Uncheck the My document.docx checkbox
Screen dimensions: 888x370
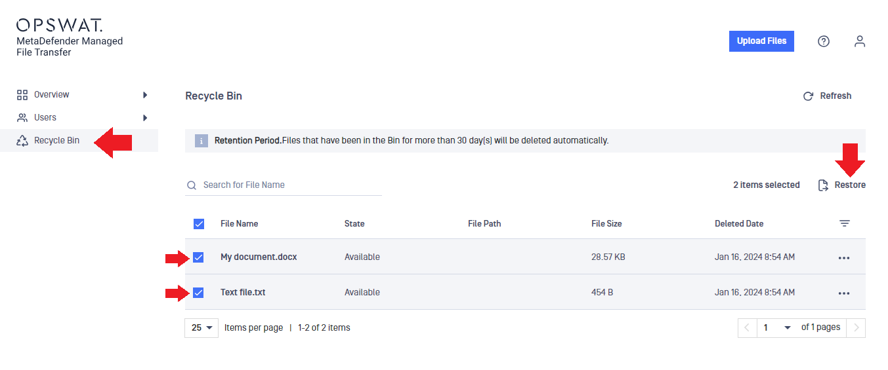[x=198, y=257]
